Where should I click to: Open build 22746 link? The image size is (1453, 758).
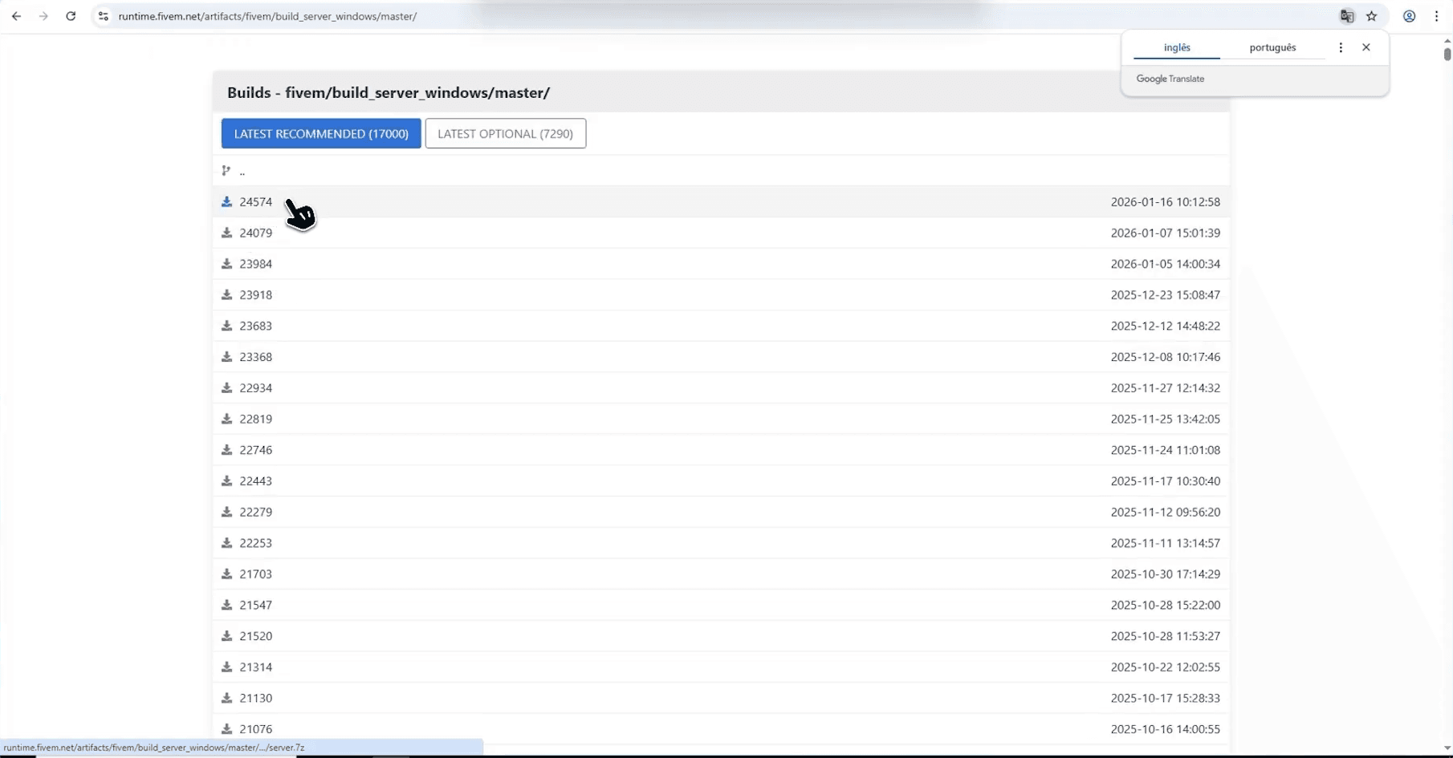click(x=256, y=450)
